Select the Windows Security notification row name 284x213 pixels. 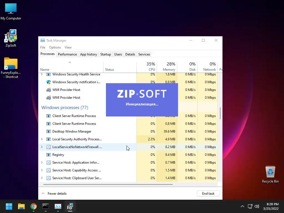(76, 82)
